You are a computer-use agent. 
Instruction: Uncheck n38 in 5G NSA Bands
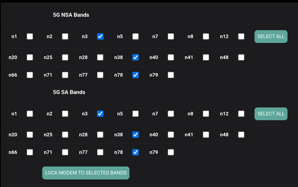135,57
